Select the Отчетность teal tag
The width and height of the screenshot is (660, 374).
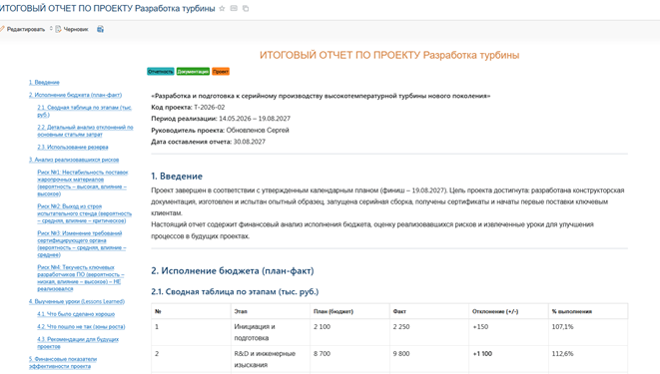coord(161,72)
